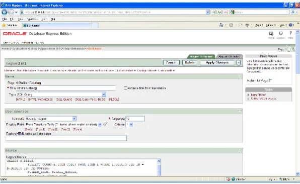Image resolution: width=300 pixels, height=184 pixels.
Task: Click the [SQL Query Func Body] link
Action: coord(90,100)
